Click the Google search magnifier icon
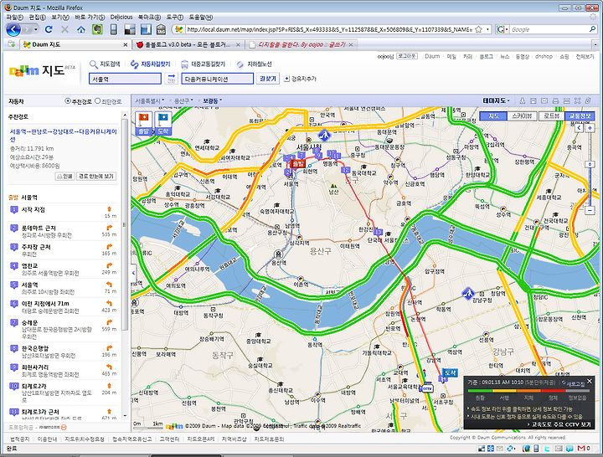The image size is (603, 457). (592, 29)
